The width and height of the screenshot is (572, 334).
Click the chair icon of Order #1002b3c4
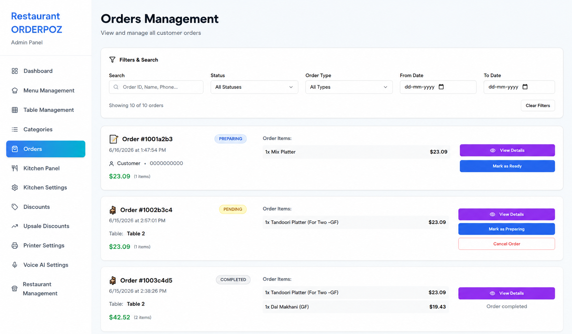tap(113, 210)
